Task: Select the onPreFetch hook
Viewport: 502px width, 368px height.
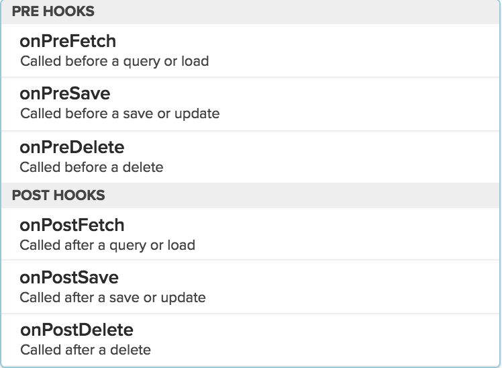Action: coord(68,42)
